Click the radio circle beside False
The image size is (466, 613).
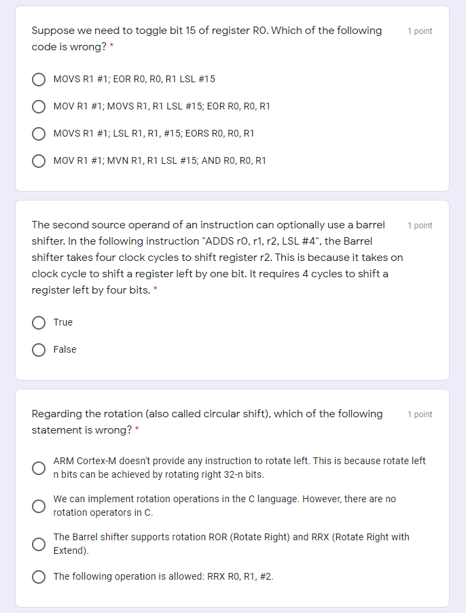pyautogui.click(x=39, y=350)
